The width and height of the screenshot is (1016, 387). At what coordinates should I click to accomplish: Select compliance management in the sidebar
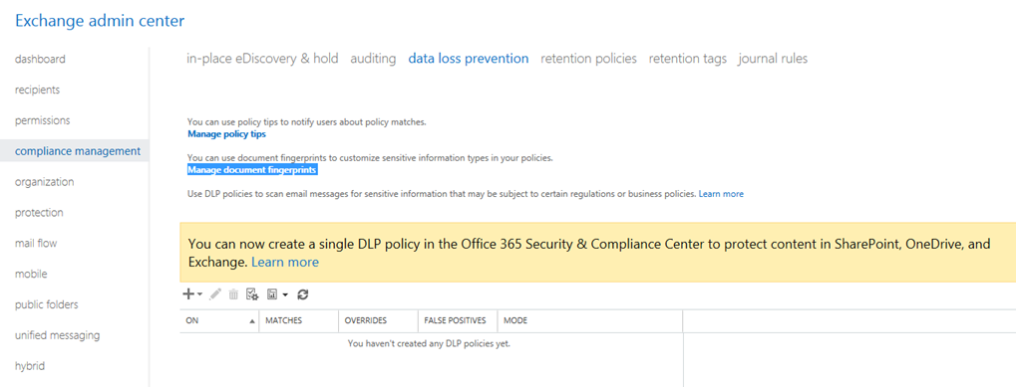(x=78, y=151)
